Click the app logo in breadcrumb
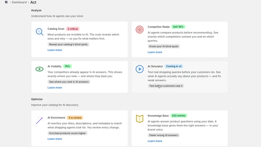 [x=6, y=2]
